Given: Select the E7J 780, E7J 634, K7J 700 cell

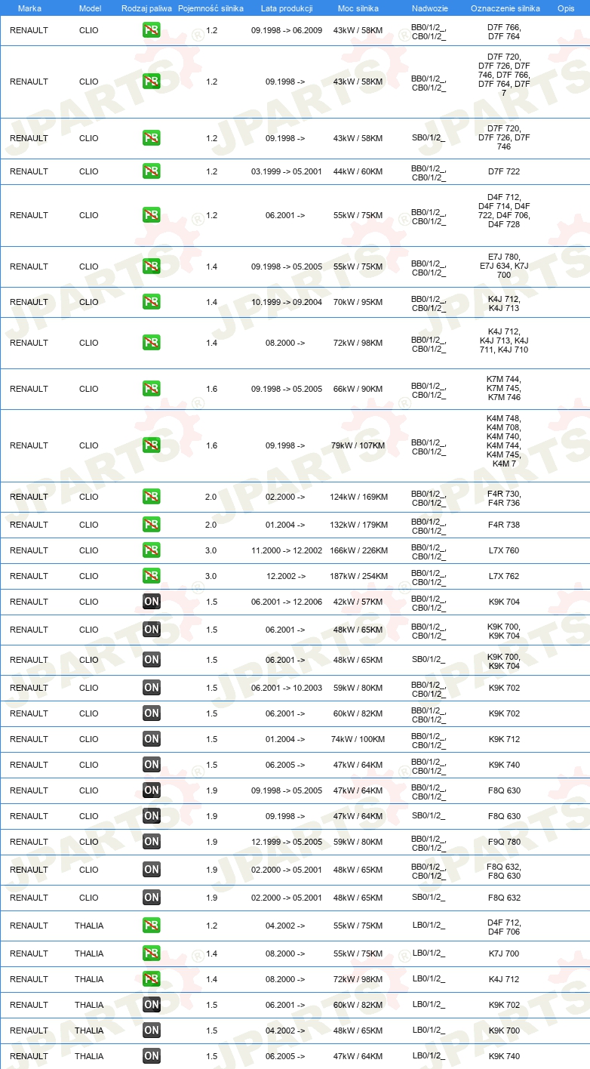Looking at the screenshot, I should pos(504,266).
